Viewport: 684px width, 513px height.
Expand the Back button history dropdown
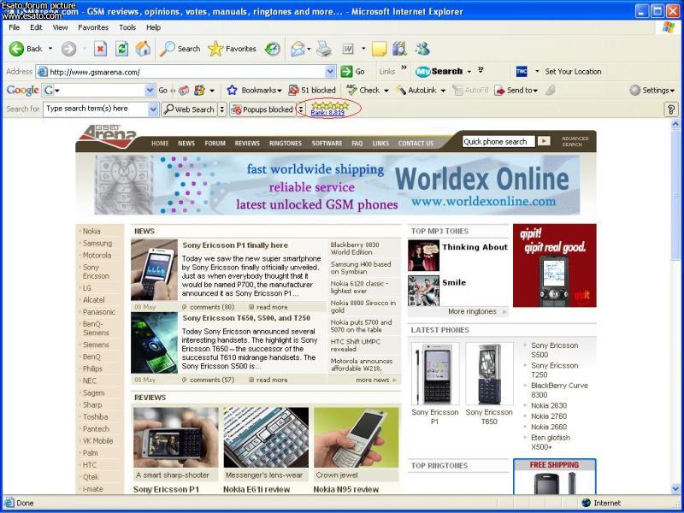(50, 49)
